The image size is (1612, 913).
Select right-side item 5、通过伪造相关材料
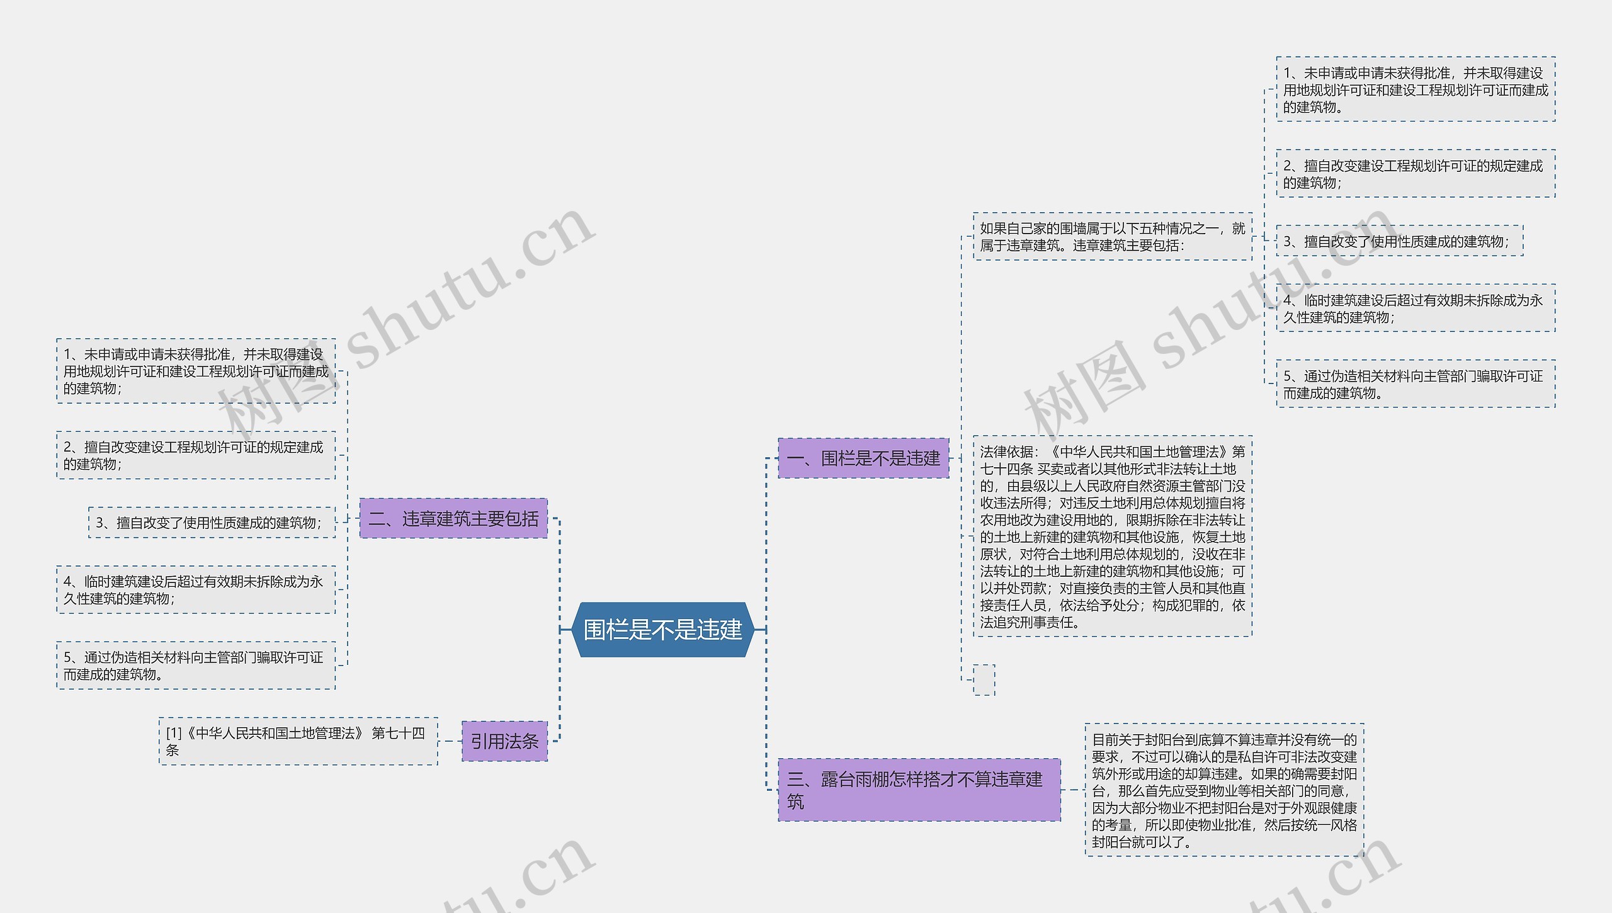coord(1416,383)
